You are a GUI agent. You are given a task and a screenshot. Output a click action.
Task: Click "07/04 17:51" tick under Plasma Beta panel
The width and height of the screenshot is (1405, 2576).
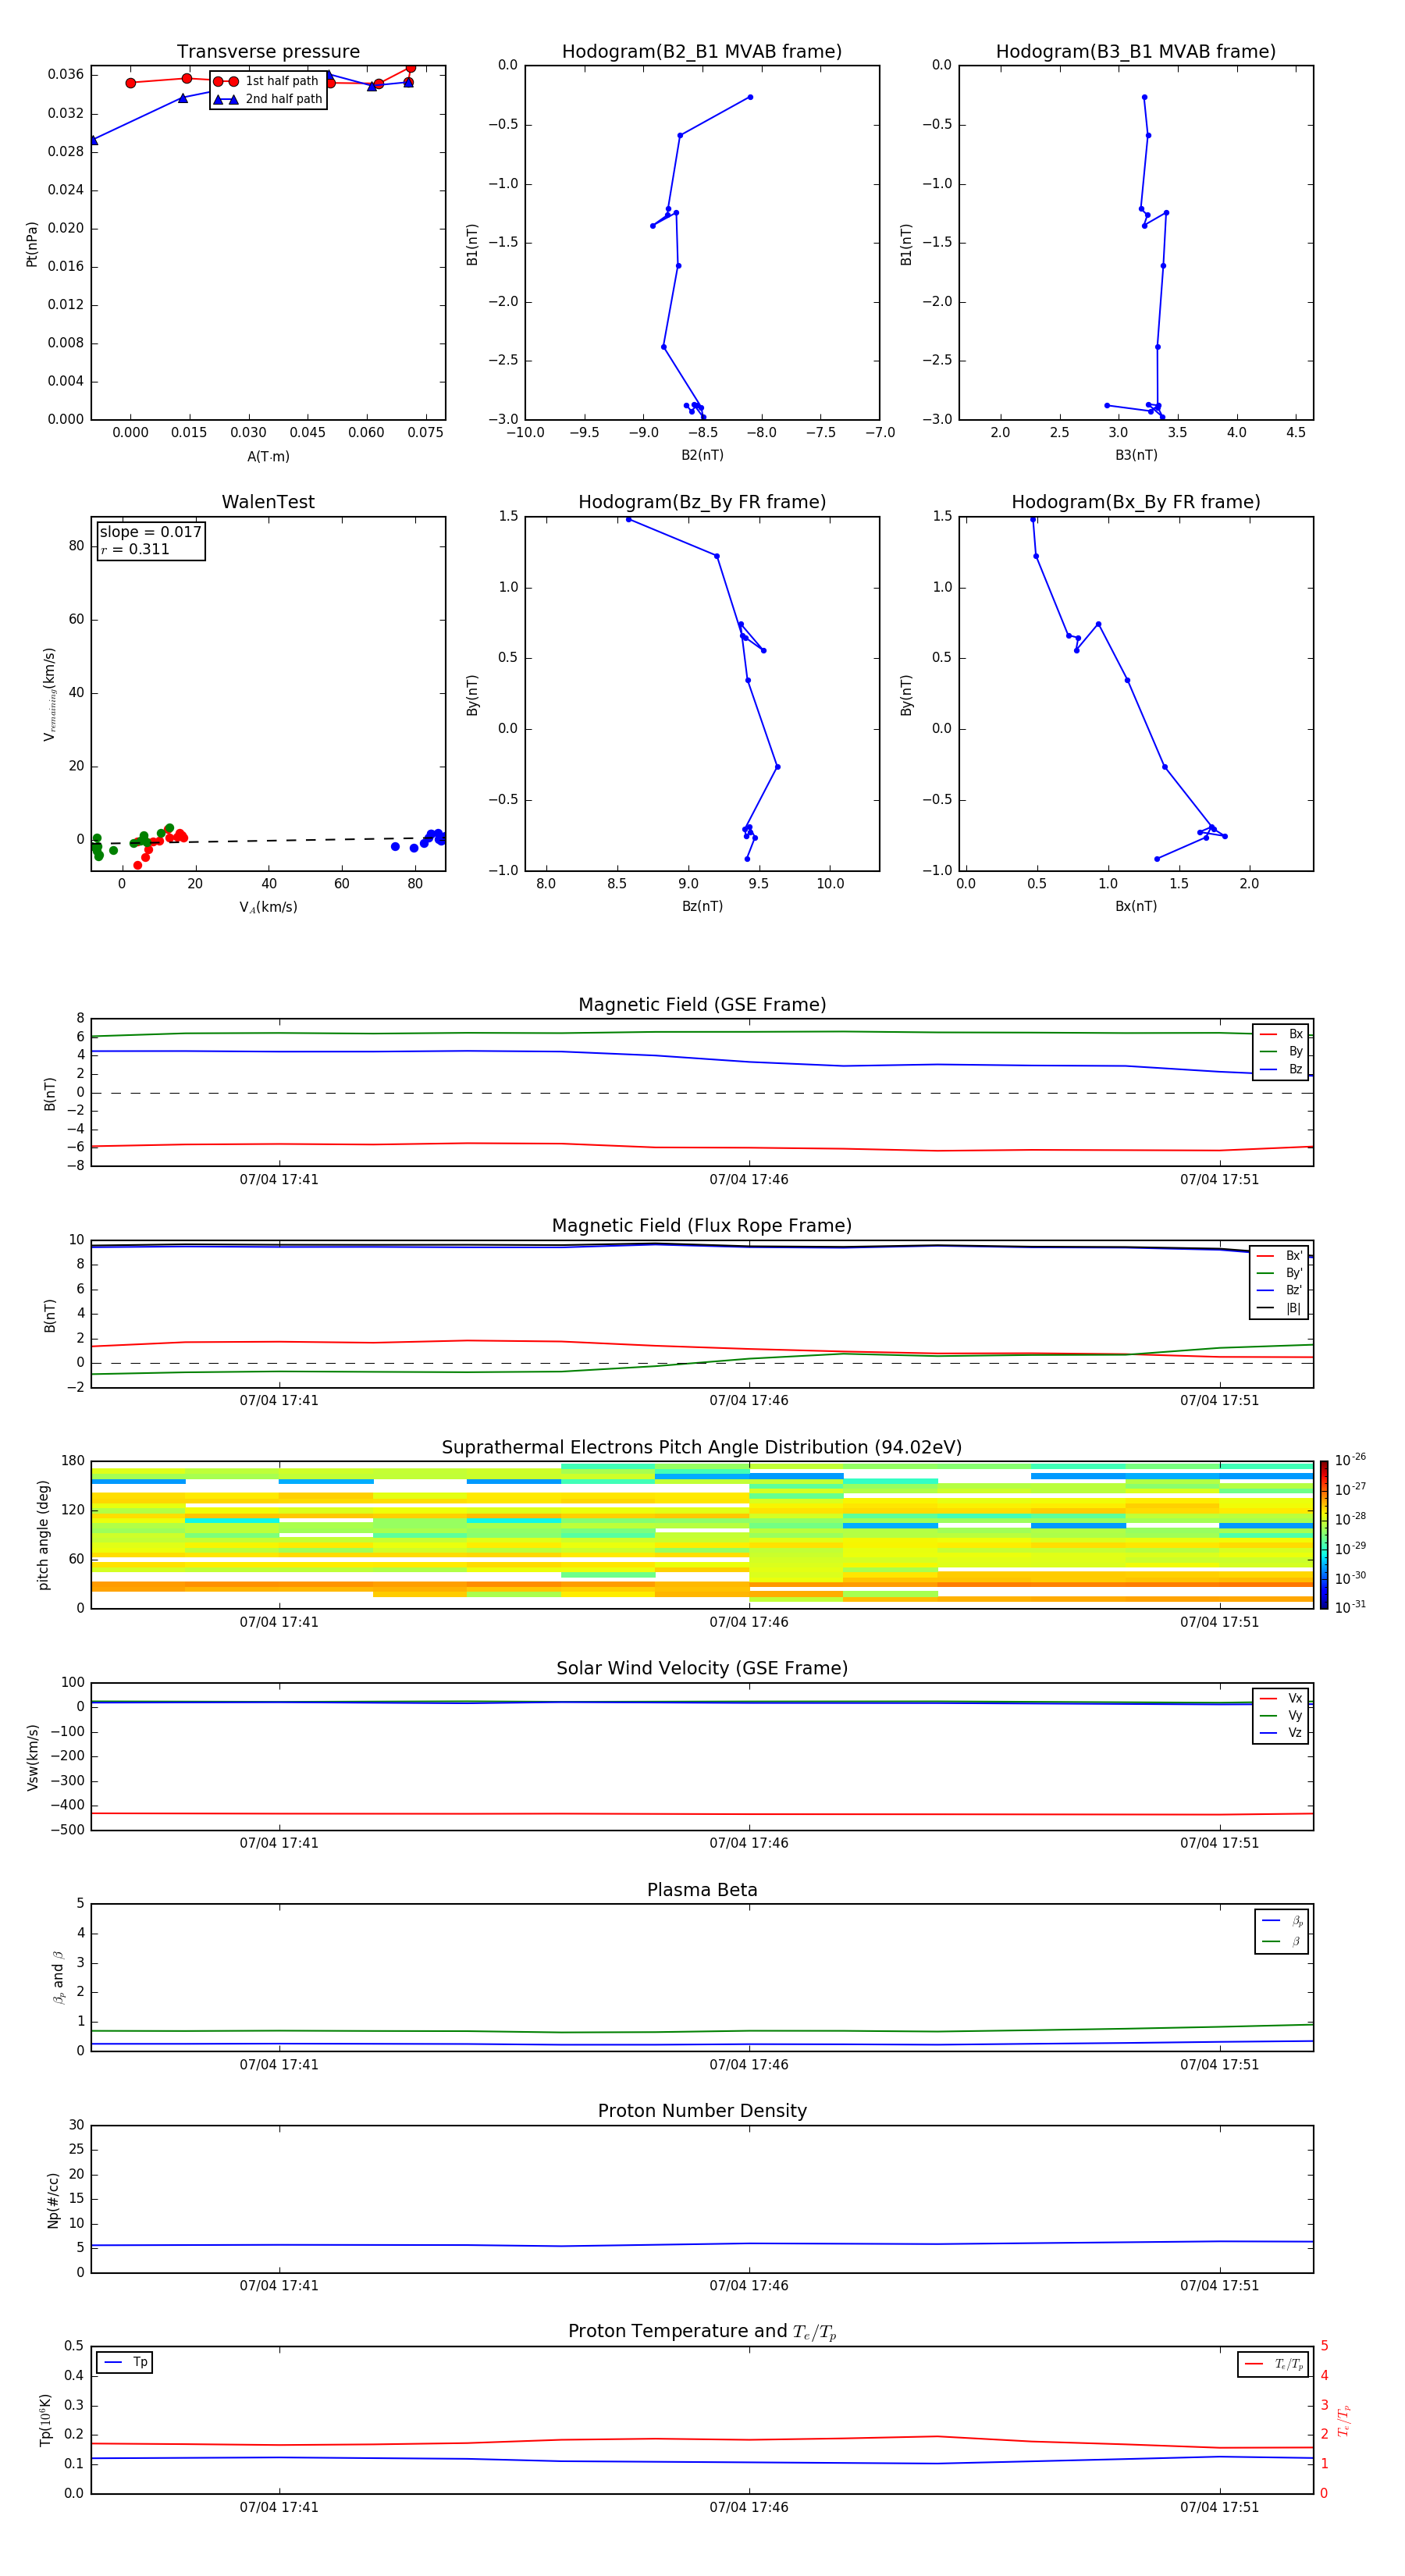click(1219, 2064)
